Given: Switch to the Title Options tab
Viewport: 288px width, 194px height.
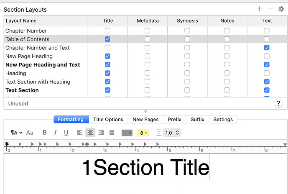Looking at the screenshot, I should (108, 120).
